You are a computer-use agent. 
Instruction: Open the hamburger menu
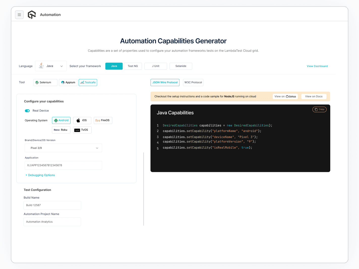19,15
